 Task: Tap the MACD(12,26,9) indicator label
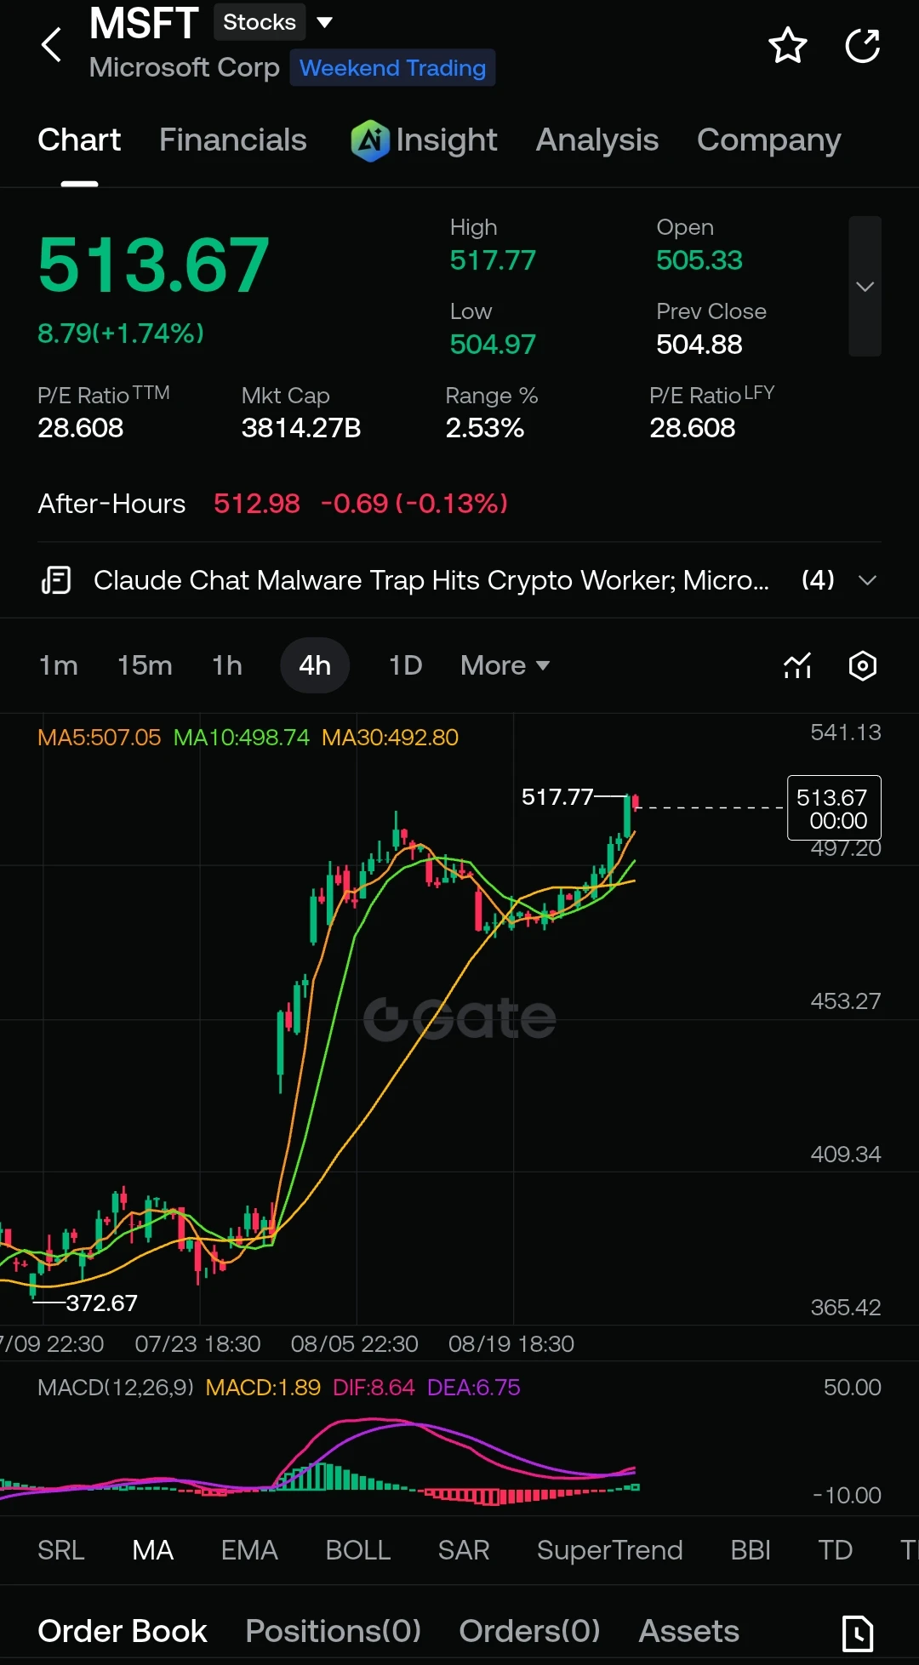(x=116, y=1388)
